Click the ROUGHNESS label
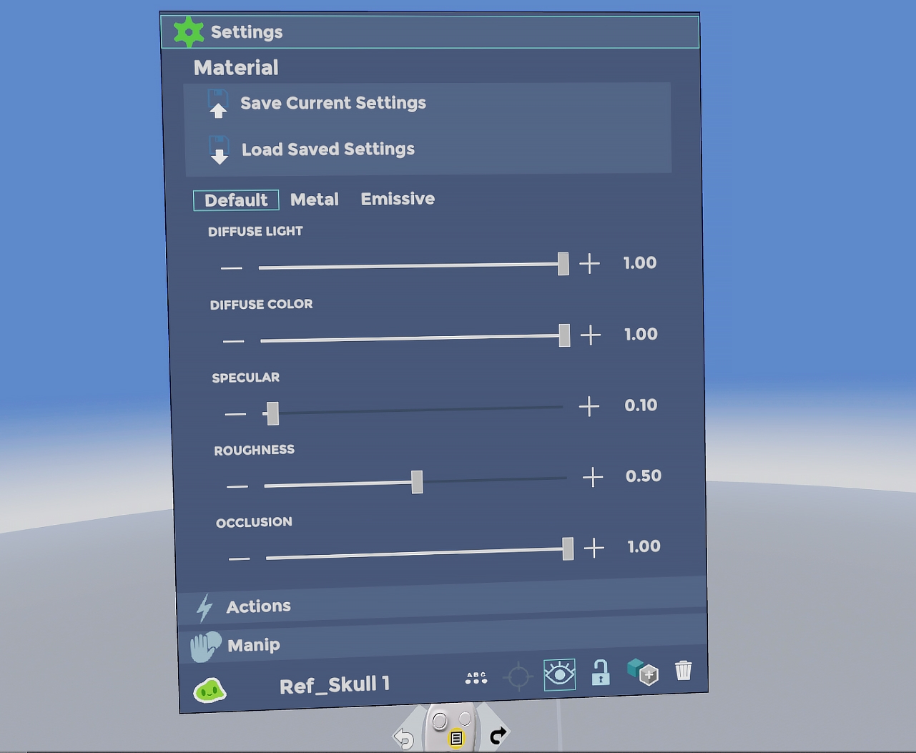This screenshot has height=753, width=916. pos(254,450)
